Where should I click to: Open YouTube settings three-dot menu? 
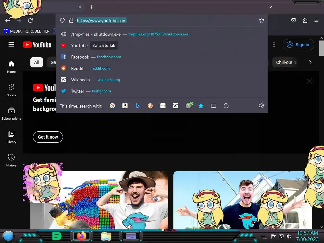(x=274, y=45)
